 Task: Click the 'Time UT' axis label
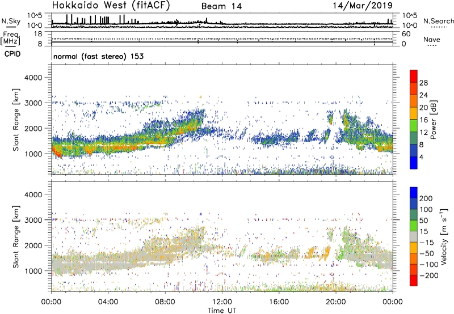point(222,310)
